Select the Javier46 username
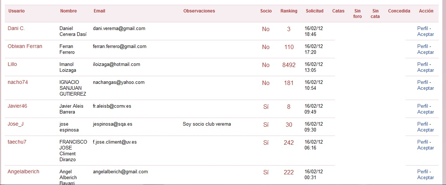This screenshot has height=185, width=446. pyautogui.click(x=17, y=106)
